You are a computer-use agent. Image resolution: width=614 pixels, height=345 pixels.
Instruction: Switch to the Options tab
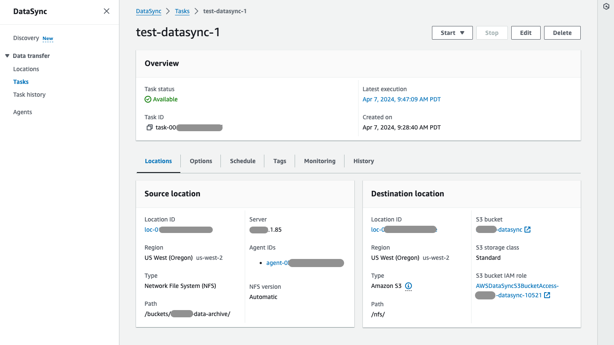point(201,161)
